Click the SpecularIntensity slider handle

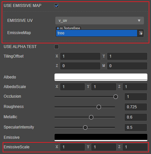[85, 128]
